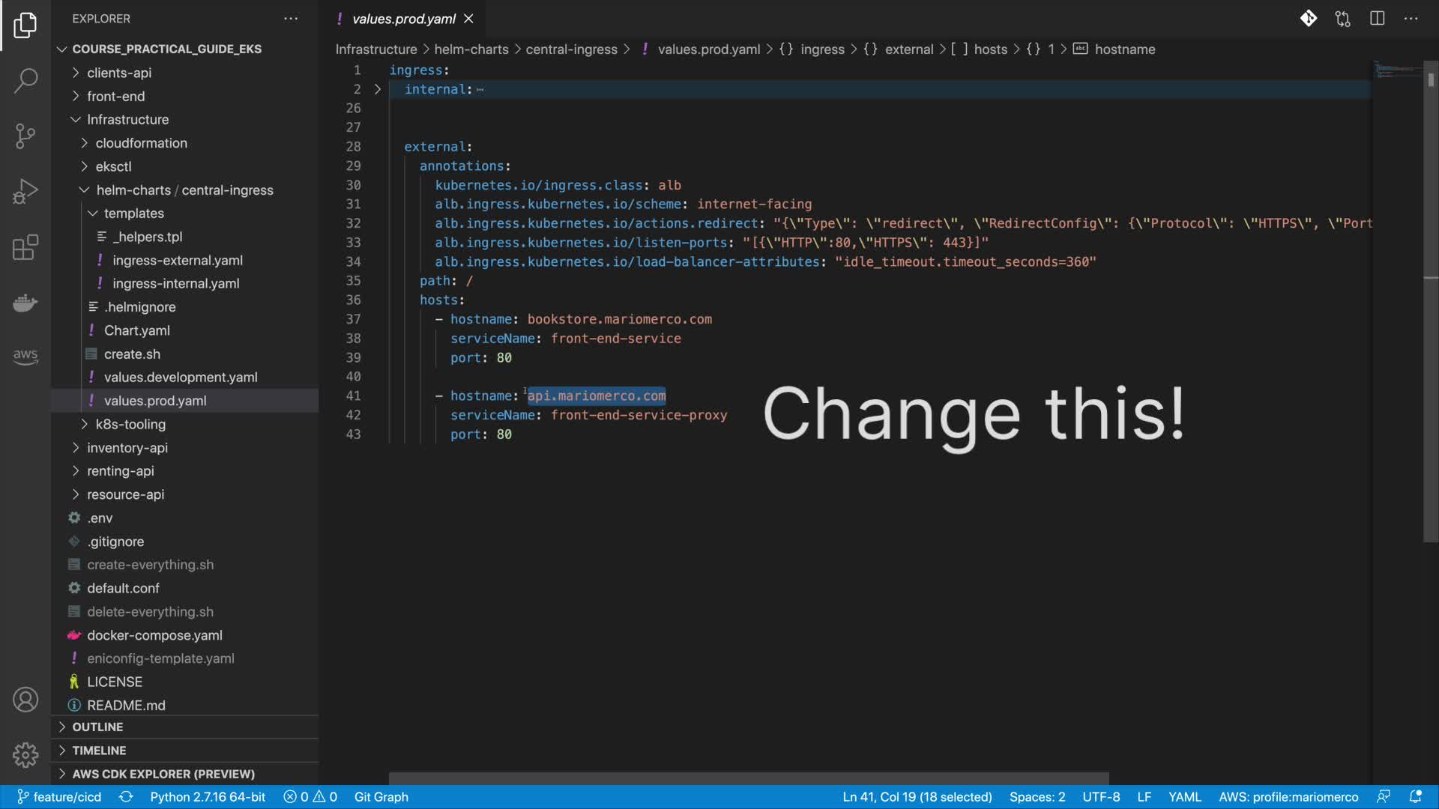Click the notifications bell in status bar

[1416, 797]
